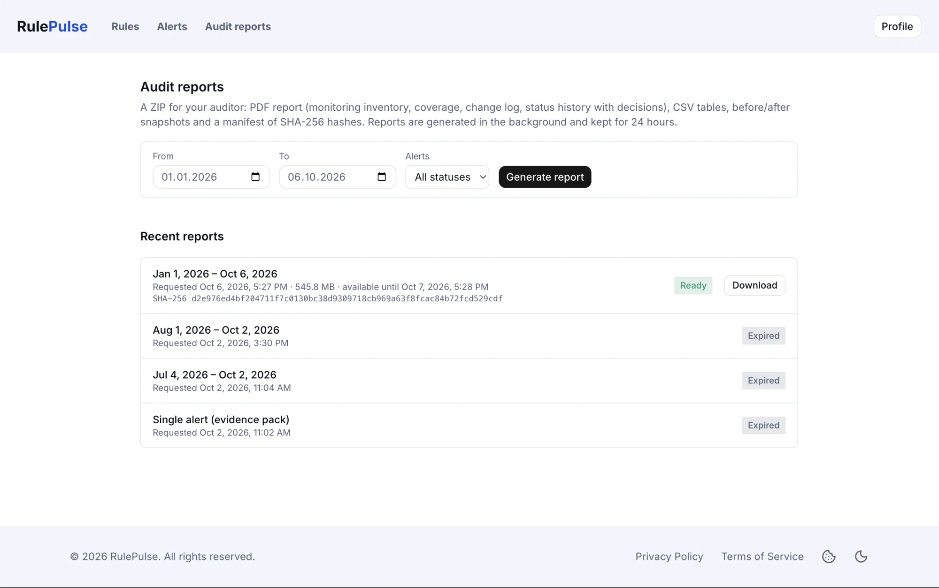Open the Alerts nav item

(x=172, y=26)
